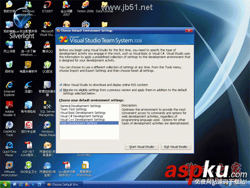Screen dimensions: 250x188
Task: Select Web Development Settings list entry
Action: pyautogui.click(x=89, y=123)
